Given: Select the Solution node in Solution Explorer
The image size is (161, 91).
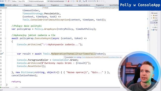Looking at the screenshot, I should (x=154, y=13).
